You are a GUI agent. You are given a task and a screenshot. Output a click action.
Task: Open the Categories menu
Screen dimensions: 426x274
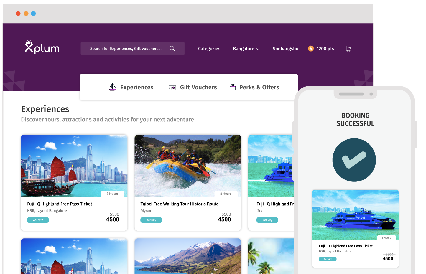[209, 49]
